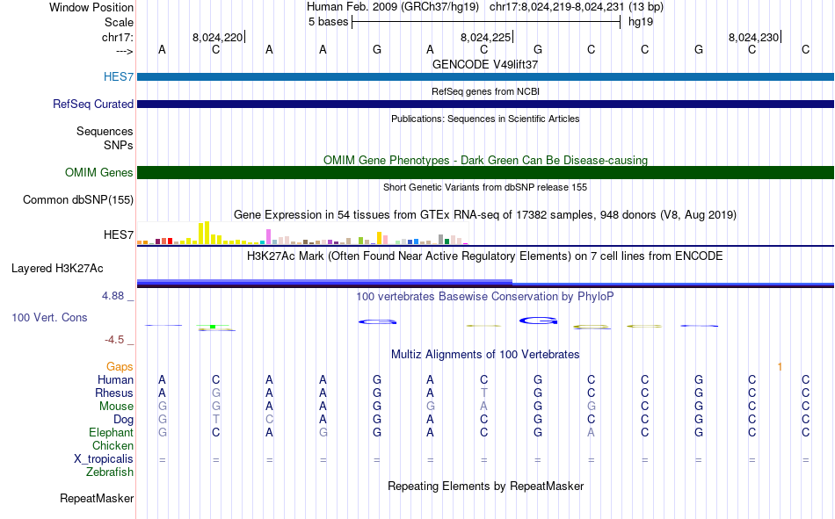Click the orange gap marker 1
Screen dimensions: 835x519
click(x=780, y=367)
